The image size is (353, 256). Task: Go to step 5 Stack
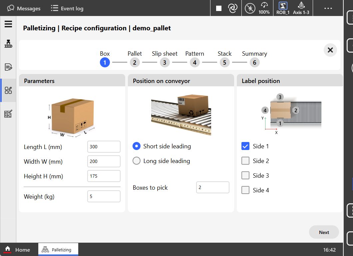[x=224, y=62]
